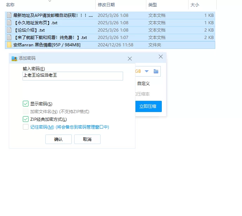
Task: Click into the 输入密码 text field
Action: [x=72, y=76]
